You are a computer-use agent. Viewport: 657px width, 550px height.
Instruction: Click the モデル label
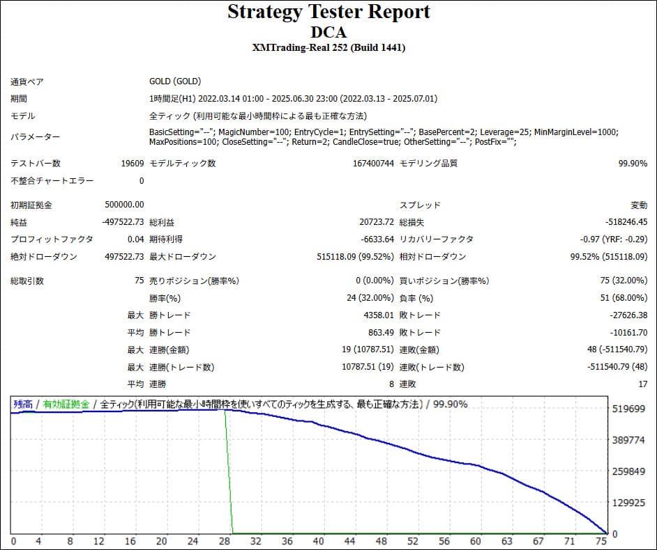coord(22,116)
